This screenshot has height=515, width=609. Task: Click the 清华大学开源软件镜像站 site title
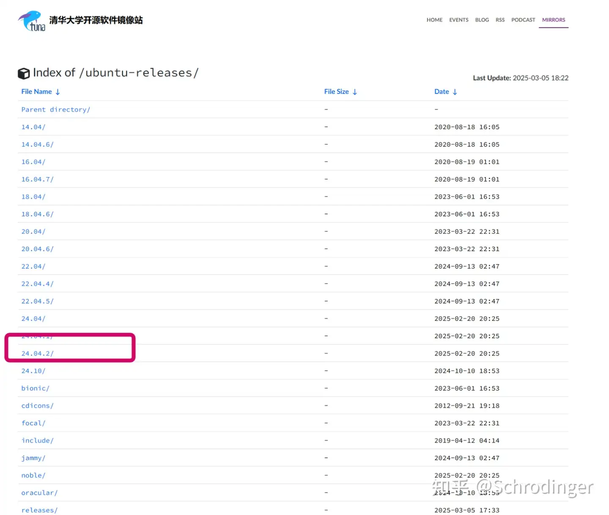click(96, 20)
